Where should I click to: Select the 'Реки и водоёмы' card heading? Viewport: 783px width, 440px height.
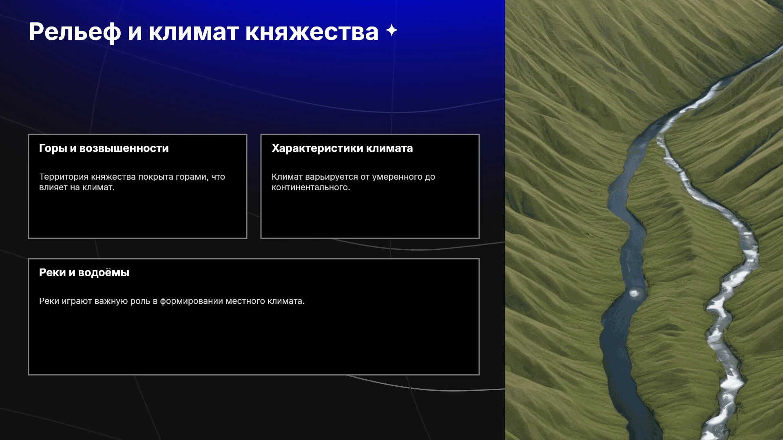(x=84, y=273)
